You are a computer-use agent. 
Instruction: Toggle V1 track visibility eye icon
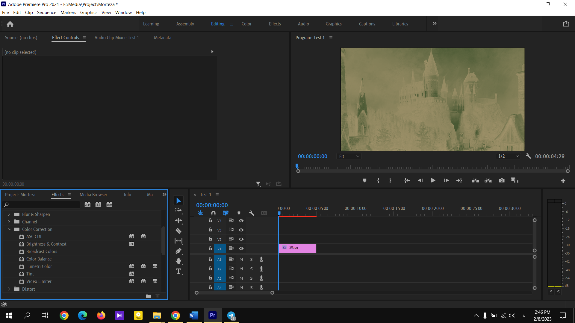pos(241,248)
